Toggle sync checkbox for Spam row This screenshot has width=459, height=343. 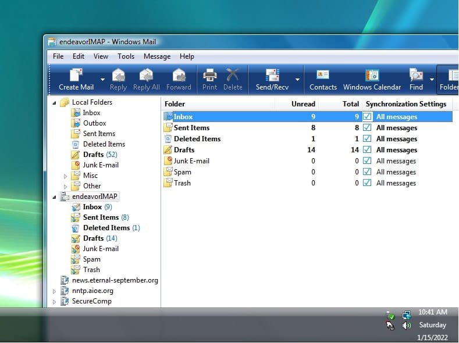click(x=367, y=172)
